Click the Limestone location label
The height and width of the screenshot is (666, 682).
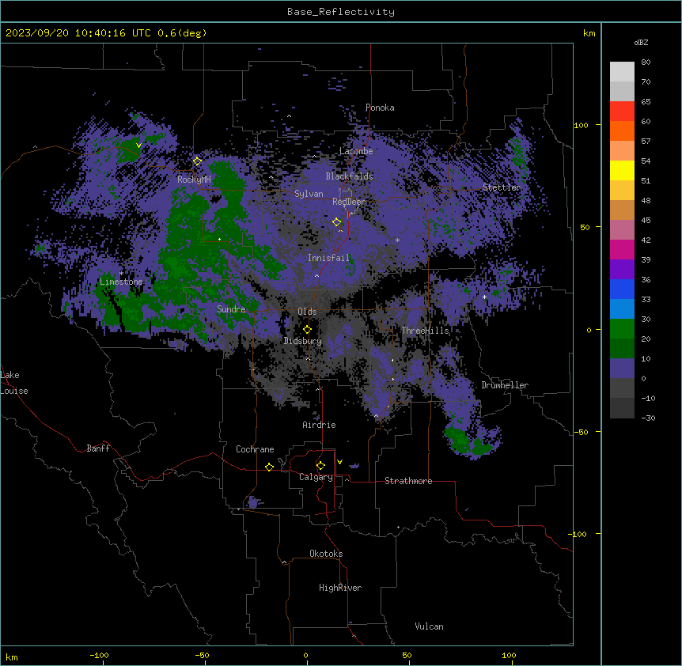click(x=121, y=282)
